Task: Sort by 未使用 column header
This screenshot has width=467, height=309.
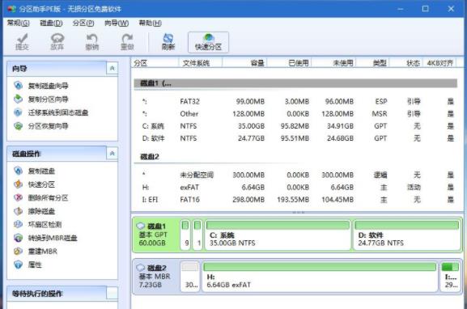Action: click(333, 63)
